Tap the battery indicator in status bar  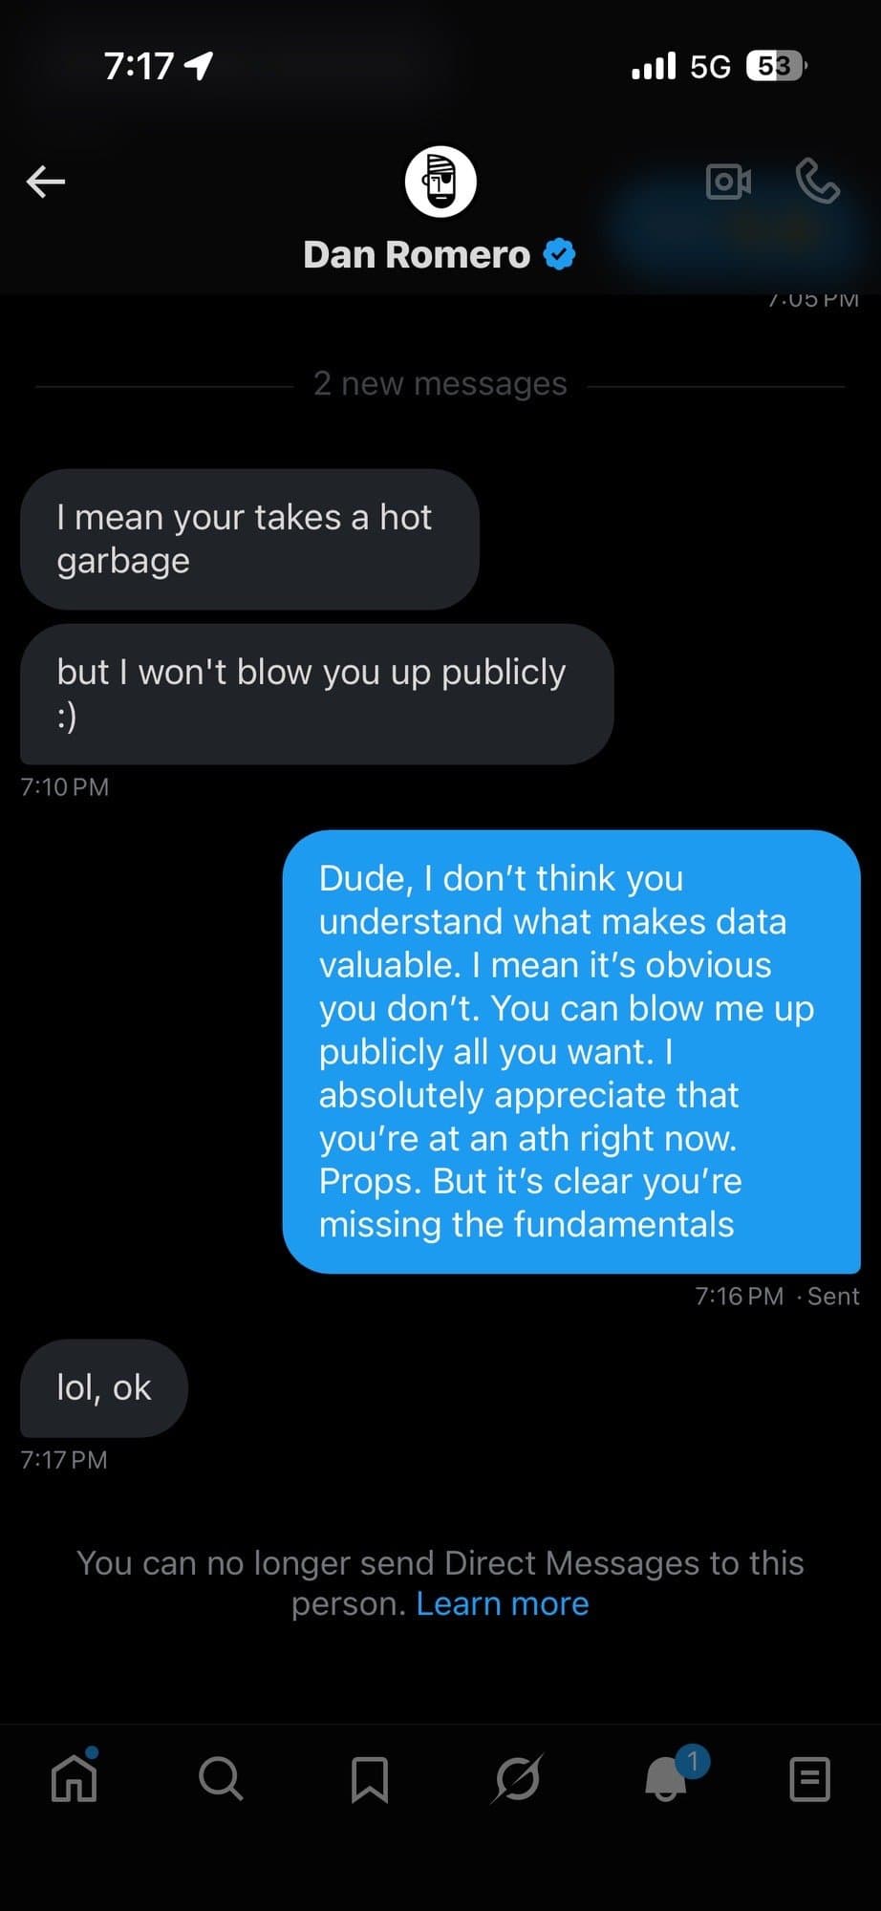pos(776,66)
